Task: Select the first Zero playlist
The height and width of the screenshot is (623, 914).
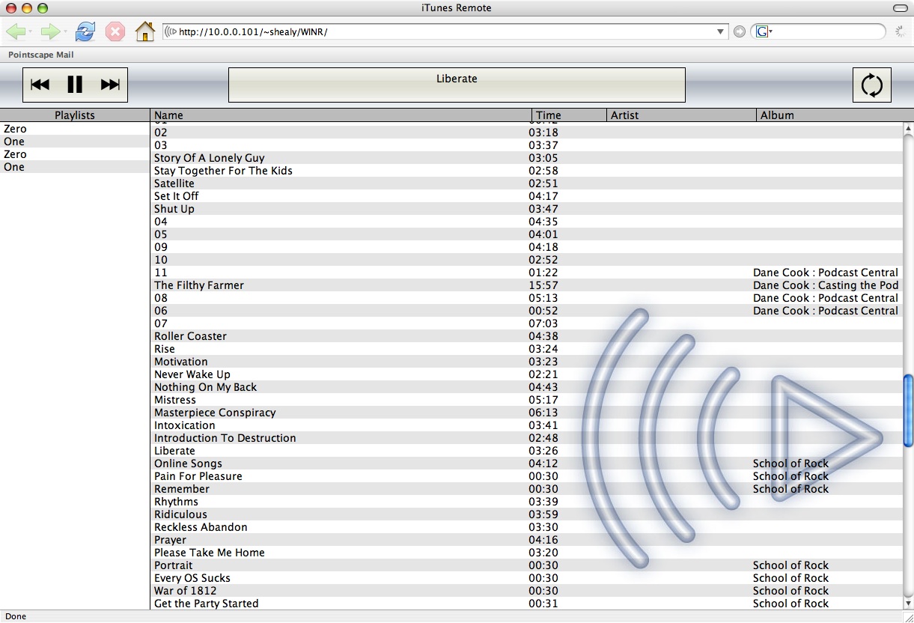Action: point(15,129)
